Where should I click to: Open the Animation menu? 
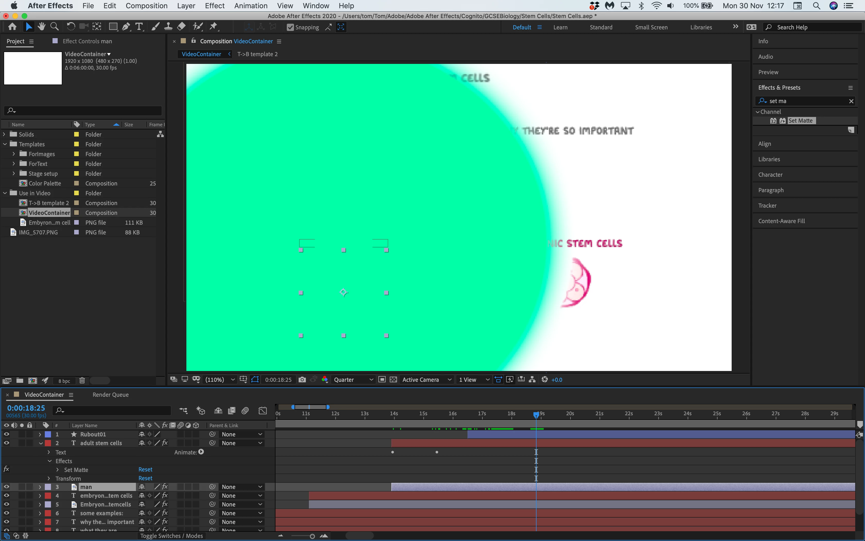[250, 6]
